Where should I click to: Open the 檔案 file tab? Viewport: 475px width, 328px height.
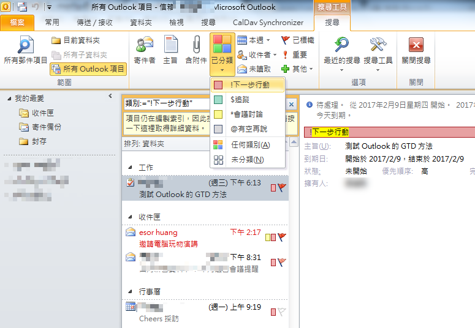pyautogui.click(x=17, y=23)
